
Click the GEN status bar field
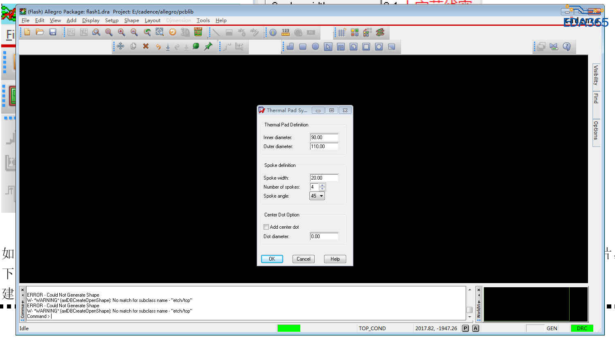point(552,328)
